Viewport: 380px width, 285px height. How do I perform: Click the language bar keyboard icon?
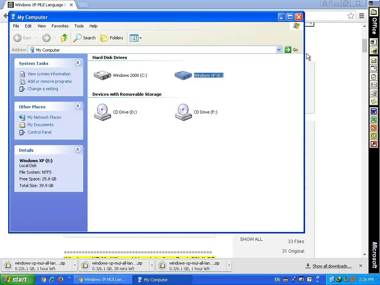[286, 280]
